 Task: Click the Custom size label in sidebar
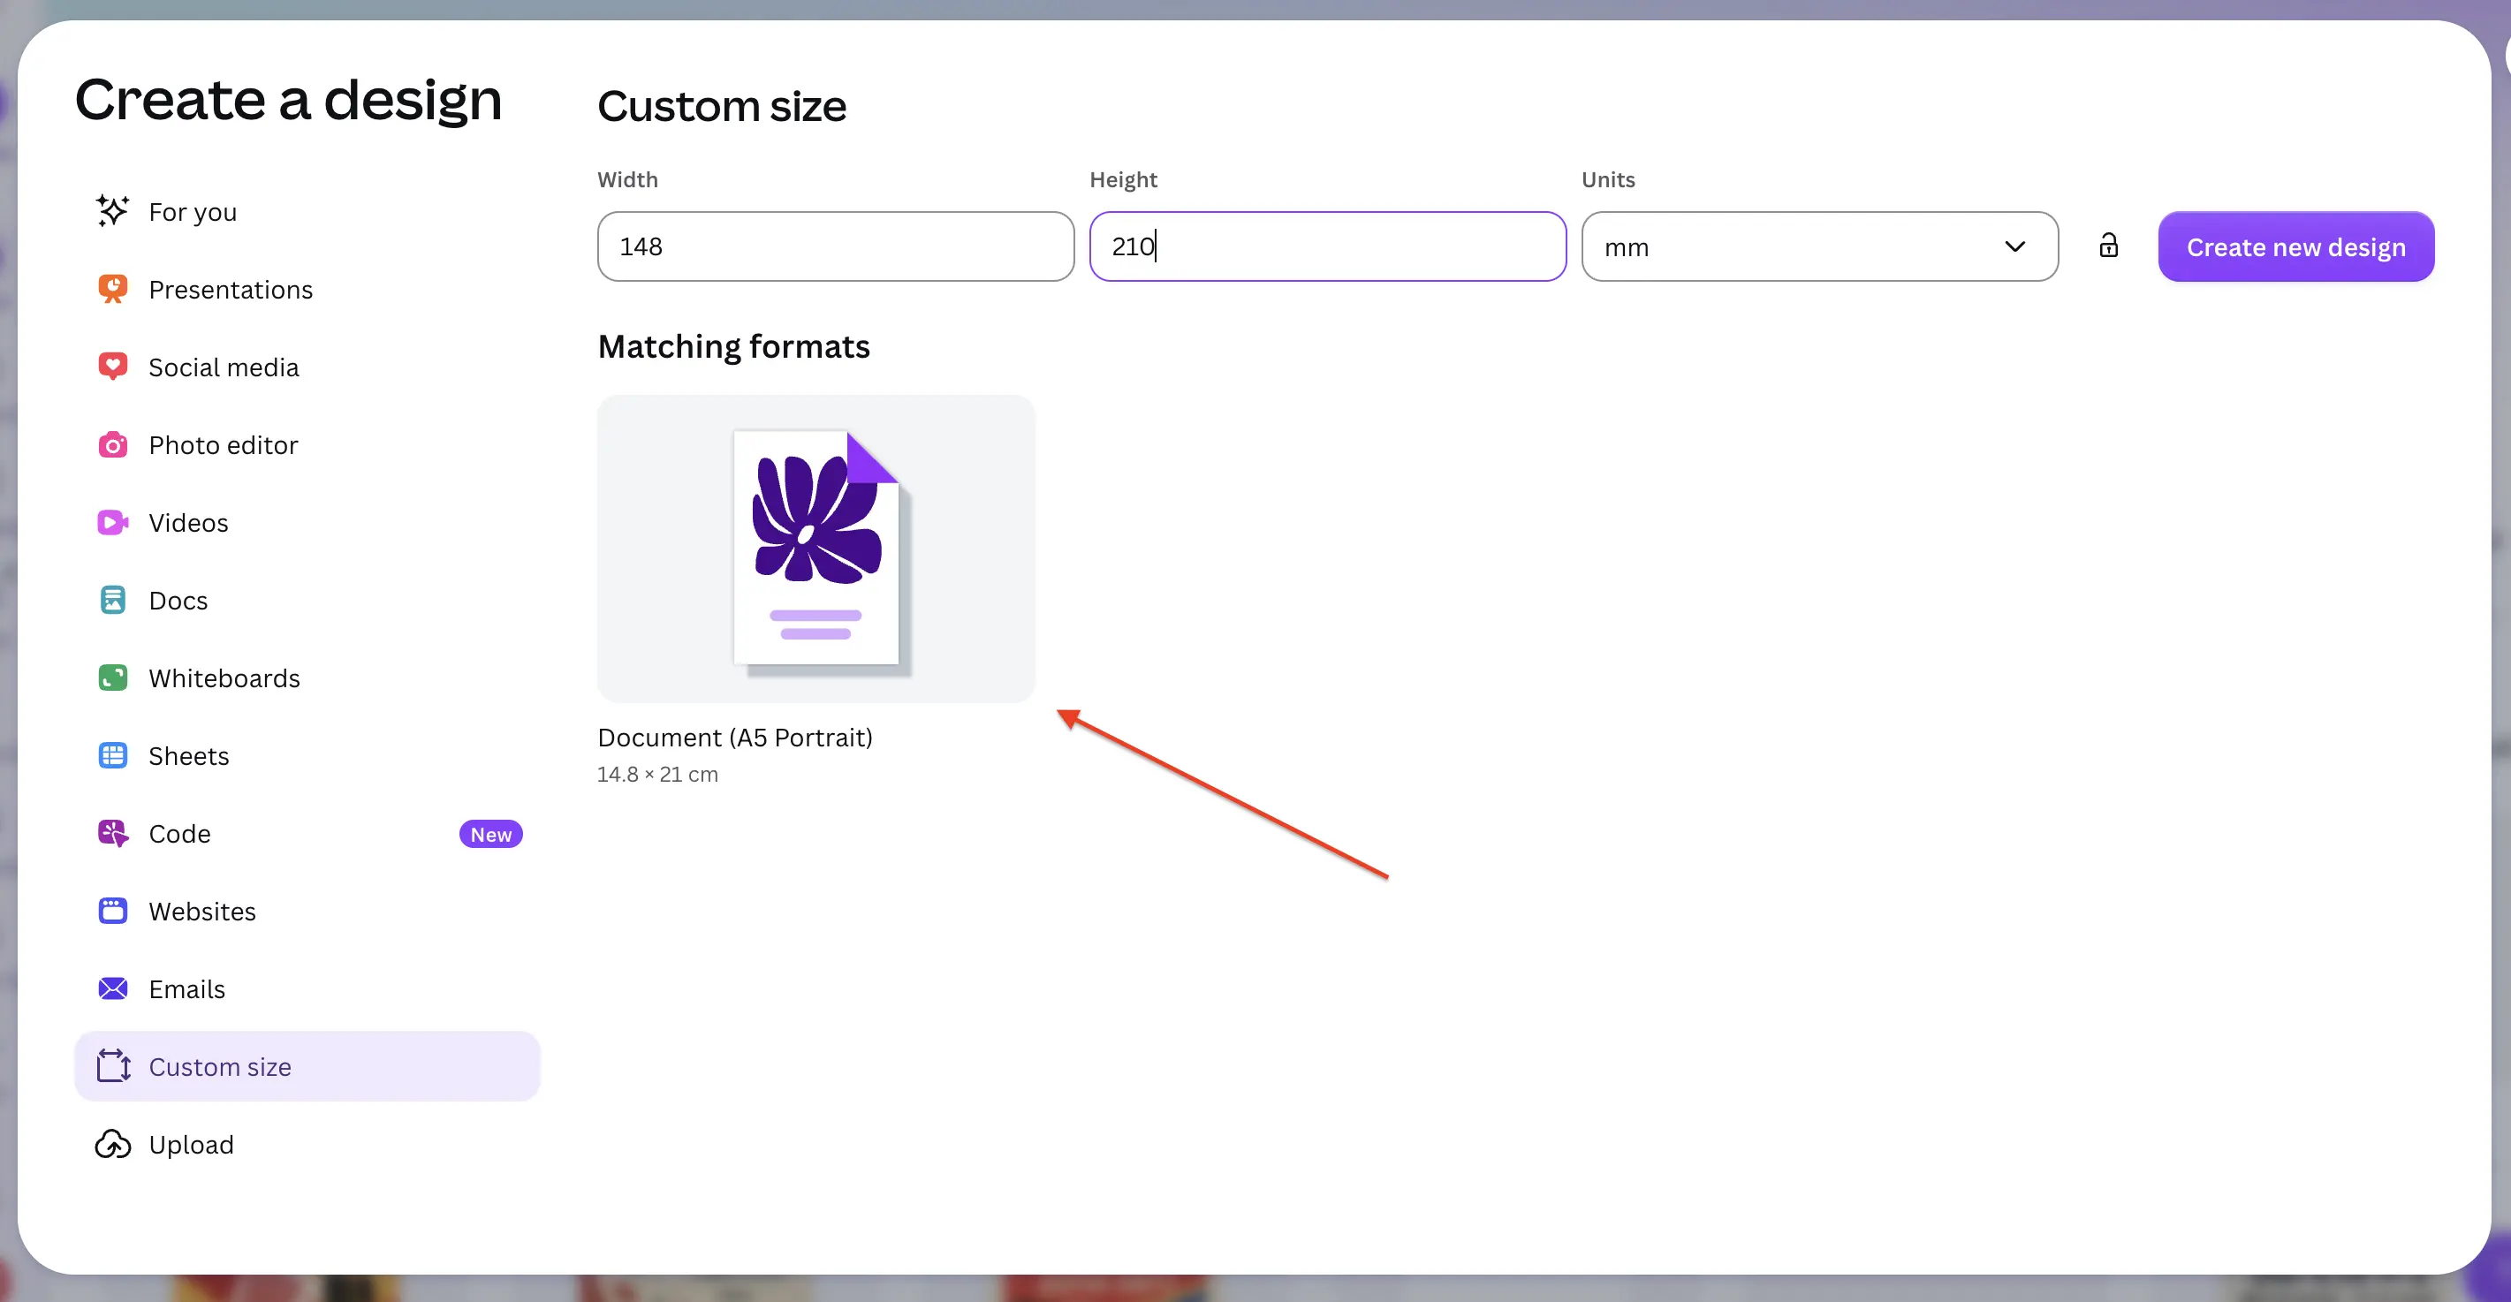tap(219, 1067)
